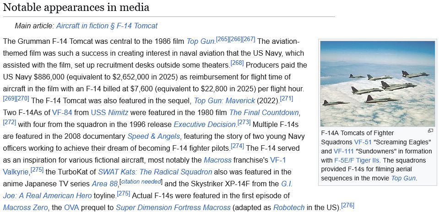Screen dimensions: 439x216
Task: Open citation [273]
Action: point(244,122)
